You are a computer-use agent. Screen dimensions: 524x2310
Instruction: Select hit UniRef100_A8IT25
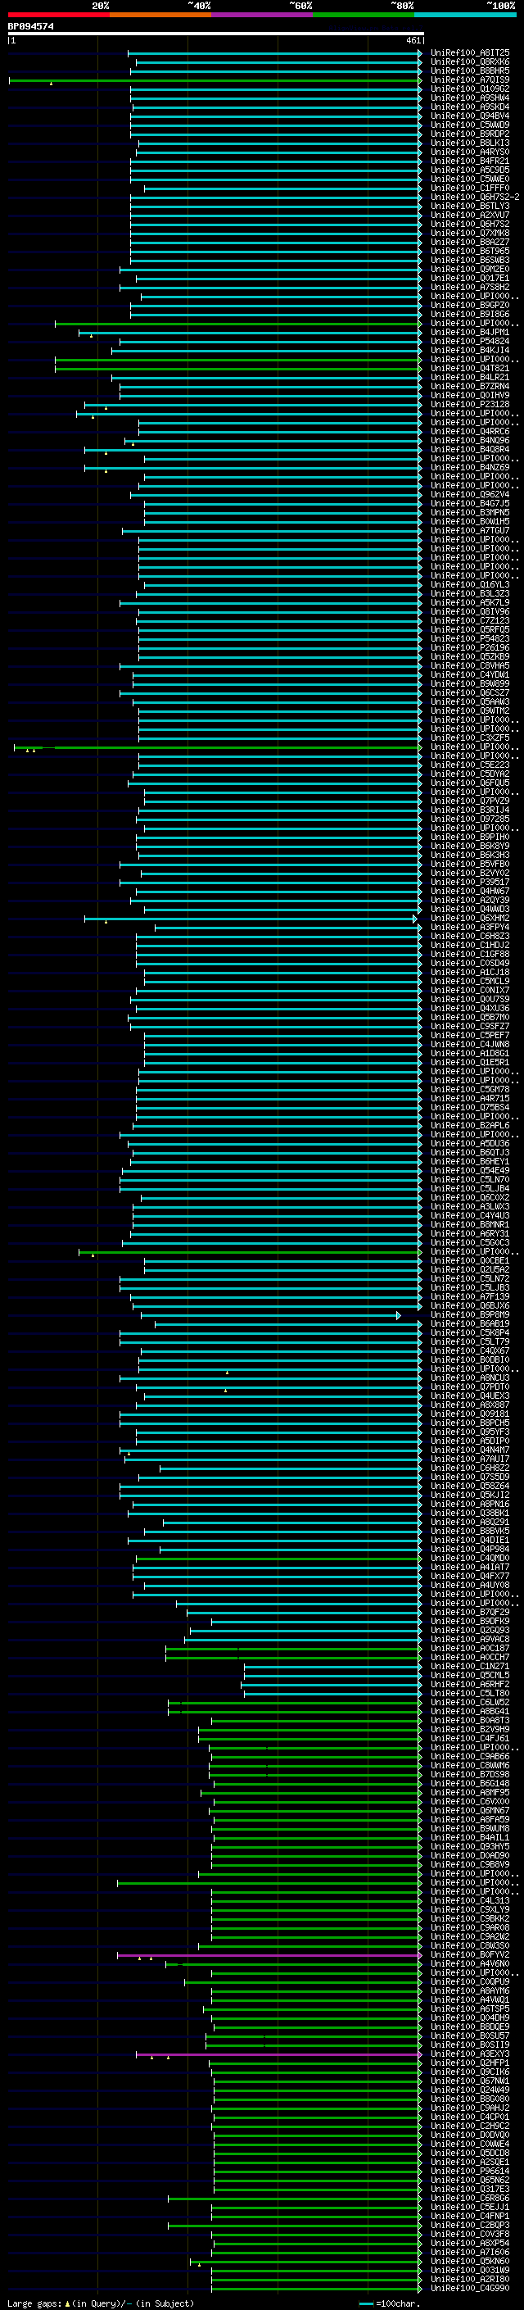click(469, 53)
